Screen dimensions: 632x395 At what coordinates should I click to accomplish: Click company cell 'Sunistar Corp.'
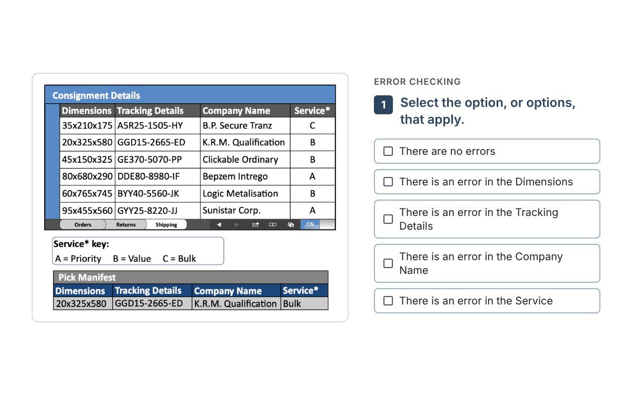tap(245, 211)
